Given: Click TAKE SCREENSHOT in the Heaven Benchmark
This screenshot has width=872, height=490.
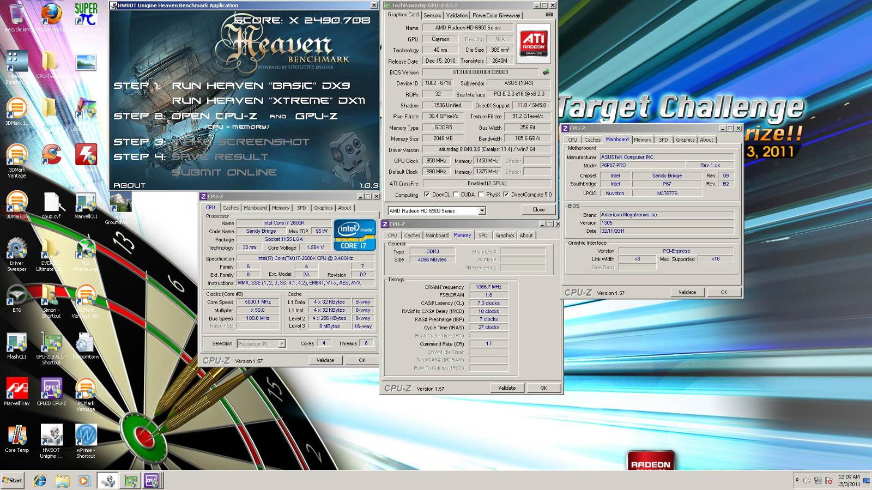Looking at the screenshot, I should click(241, 142).
